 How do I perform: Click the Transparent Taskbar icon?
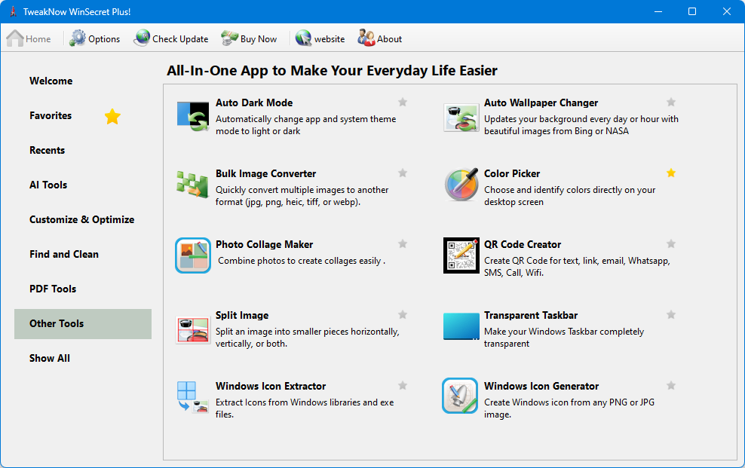click(461, 326)
